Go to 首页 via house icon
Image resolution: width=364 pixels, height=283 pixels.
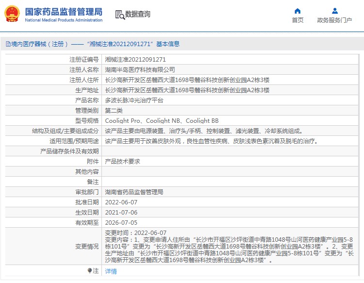(x=298, y=11)
